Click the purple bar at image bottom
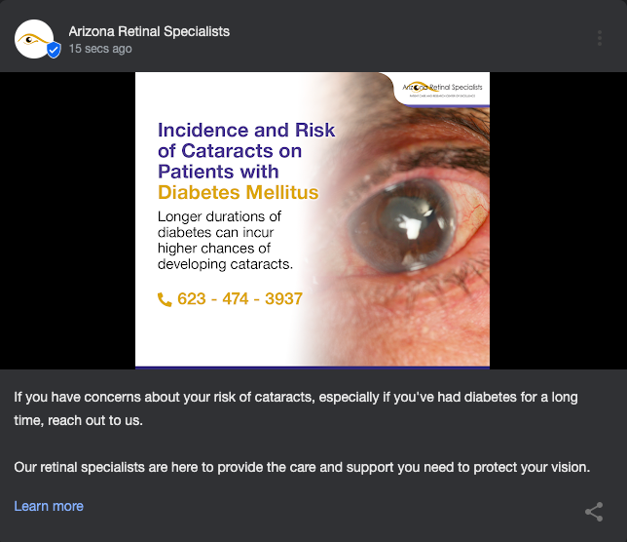 312,368
